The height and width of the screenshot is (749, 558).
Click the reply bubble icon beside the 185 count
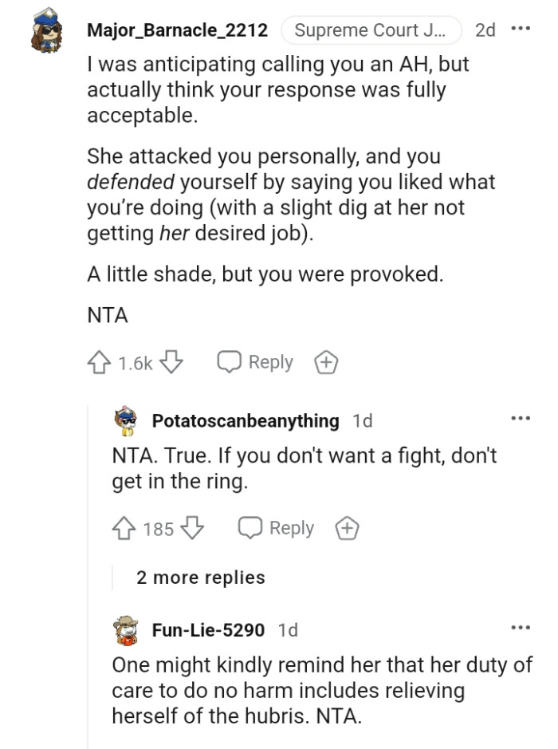point(250,527)
